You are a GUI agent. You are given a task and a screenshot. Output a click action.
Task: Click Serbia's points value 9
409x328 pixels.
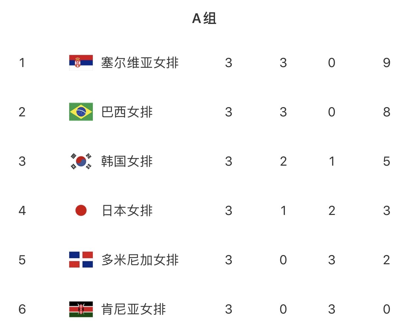(x=387, y=62)
